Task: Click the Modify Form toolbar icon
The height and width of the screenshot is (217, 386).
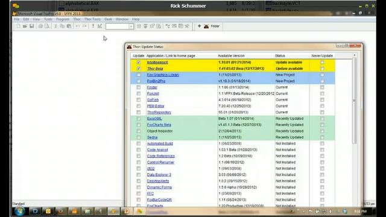Action: [x=100, y=26]
